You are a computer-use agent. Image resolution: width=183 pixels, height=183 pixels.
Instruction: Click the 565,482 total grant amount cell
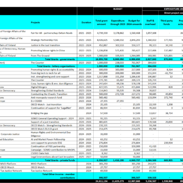coord(103,97)
